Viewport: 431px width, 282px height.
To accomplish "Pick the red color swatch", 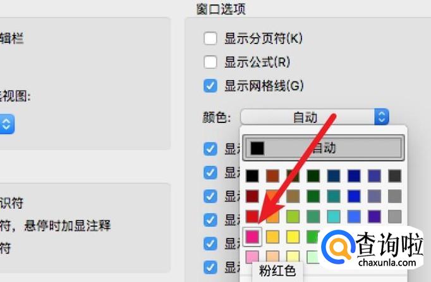I will tap(252, 216).
